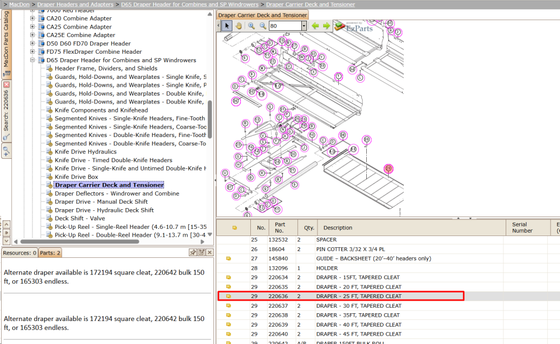Click note icon for part 220640 row

coord(228,334)
